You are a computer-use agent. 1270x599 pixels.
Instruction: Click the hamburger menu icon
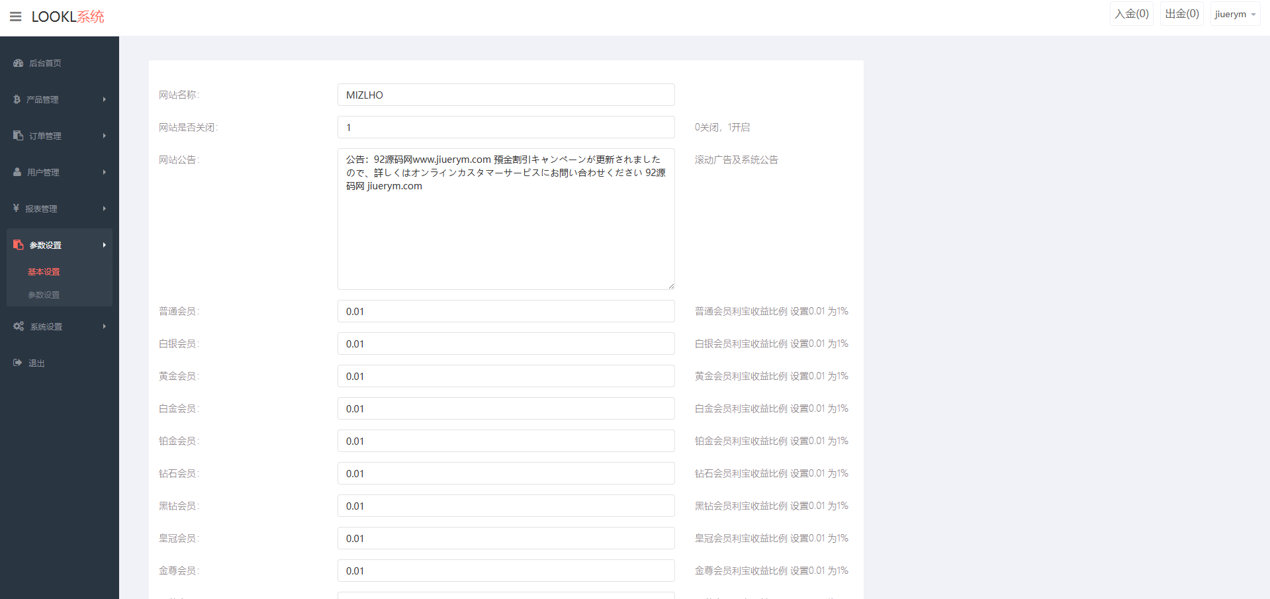point(16,17)
